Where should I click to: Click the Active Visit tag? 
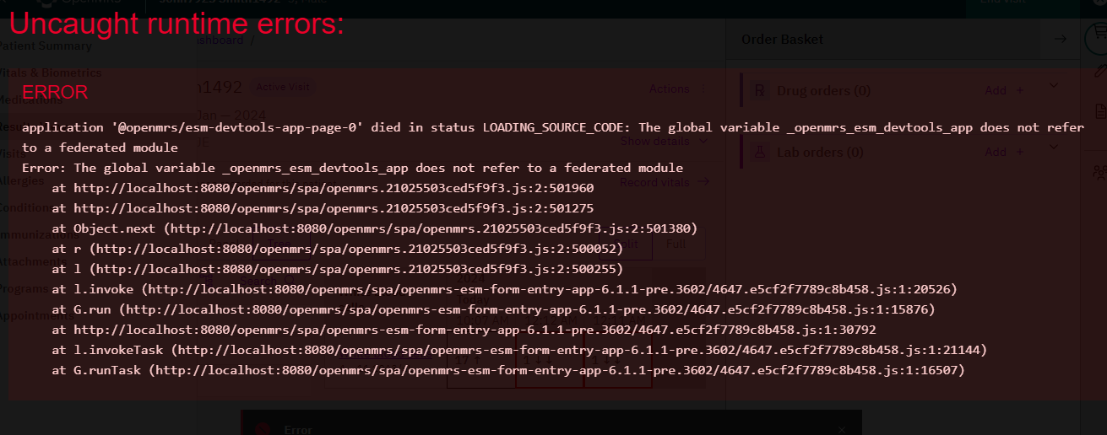(283, 87)
